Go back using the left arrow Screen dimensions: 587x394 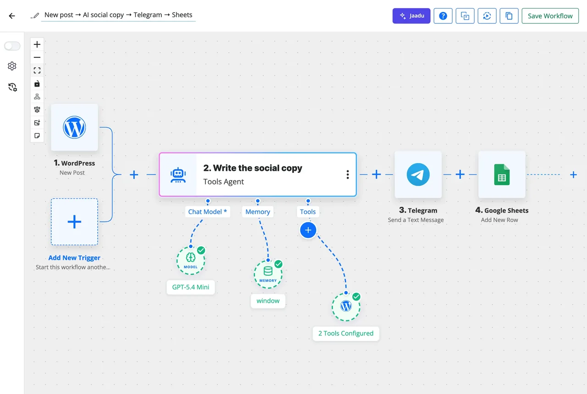click(12, 16)
